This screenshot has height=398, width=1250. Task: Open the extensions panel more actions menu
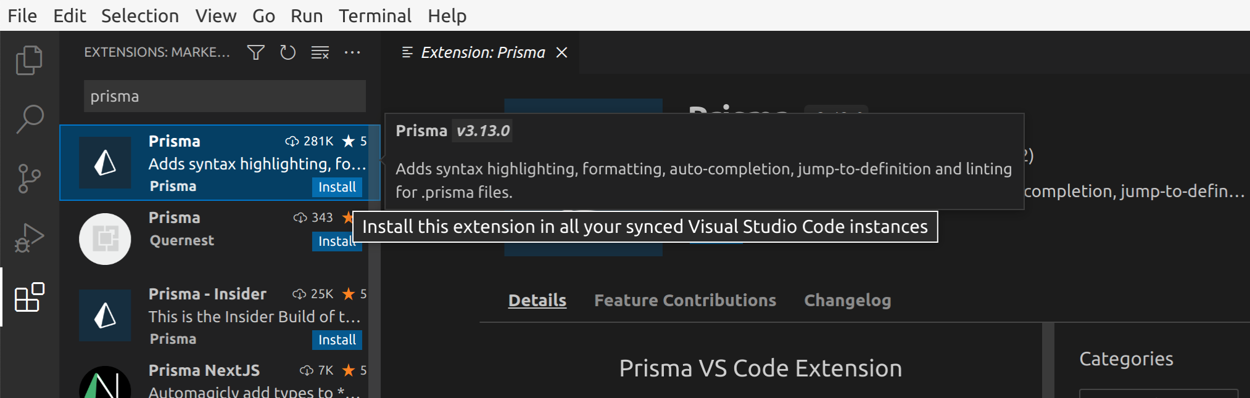coord(352,52)
